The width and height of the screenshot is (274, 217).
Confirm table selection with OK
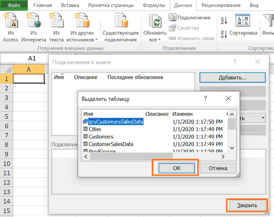(177, 168)
